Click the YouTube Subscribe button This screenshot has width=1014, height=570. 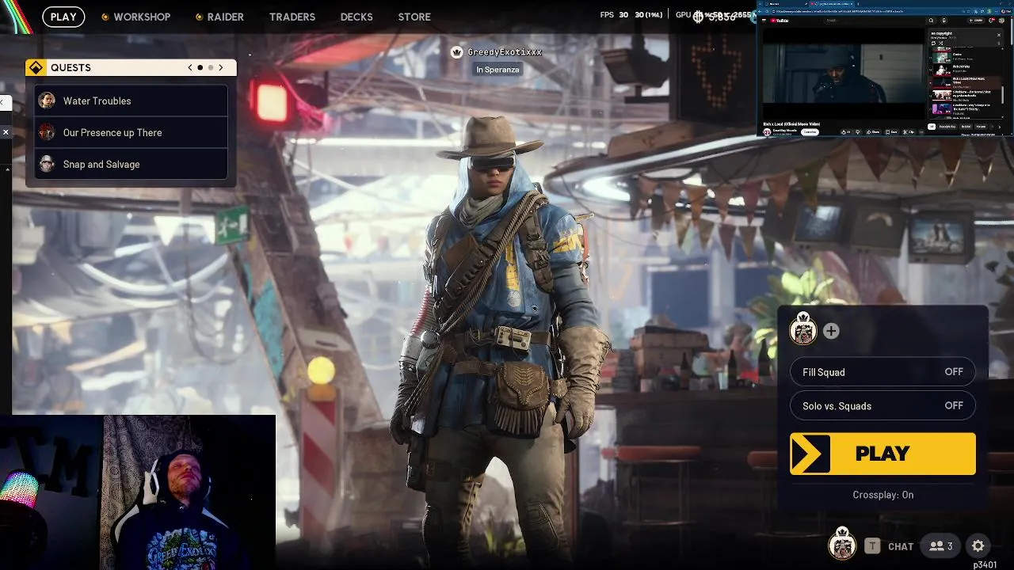pyautogui.click(x=810, y=132)
